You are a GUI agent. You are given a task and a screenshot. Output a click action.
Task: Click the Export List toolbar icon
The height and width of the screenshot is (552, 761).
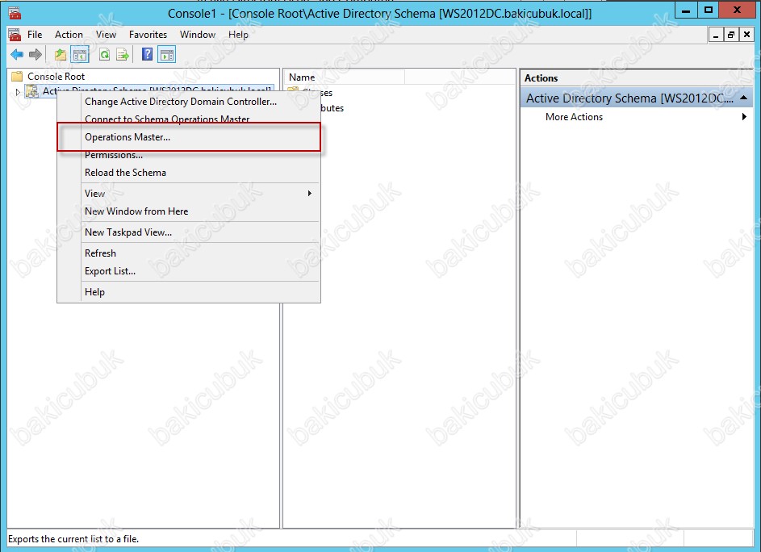pos(123,54)
